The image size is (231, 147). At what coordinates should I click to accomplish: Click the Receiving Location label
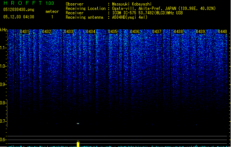pos(86,8)
